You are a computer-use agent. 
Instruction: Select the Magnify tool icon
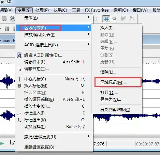point(114,19)
